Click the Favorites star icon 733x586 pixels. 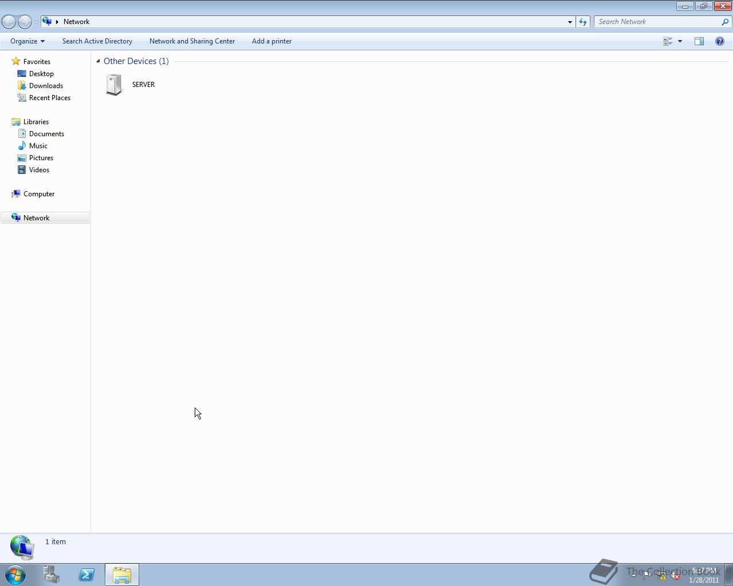[x=16, y=61]
